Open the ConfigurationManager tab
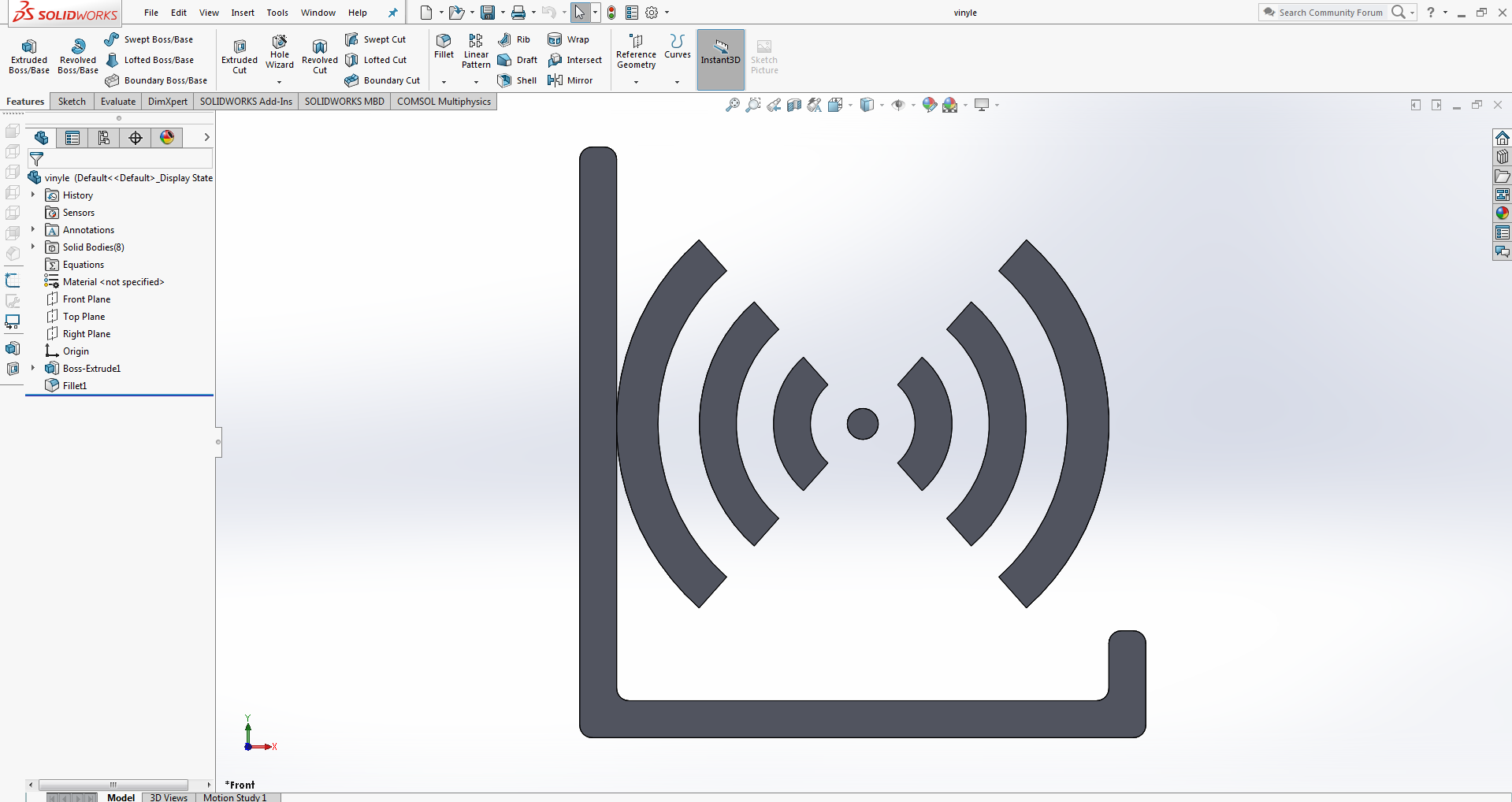This screenshot has width=1512, height=802. (x=104, y=138)
